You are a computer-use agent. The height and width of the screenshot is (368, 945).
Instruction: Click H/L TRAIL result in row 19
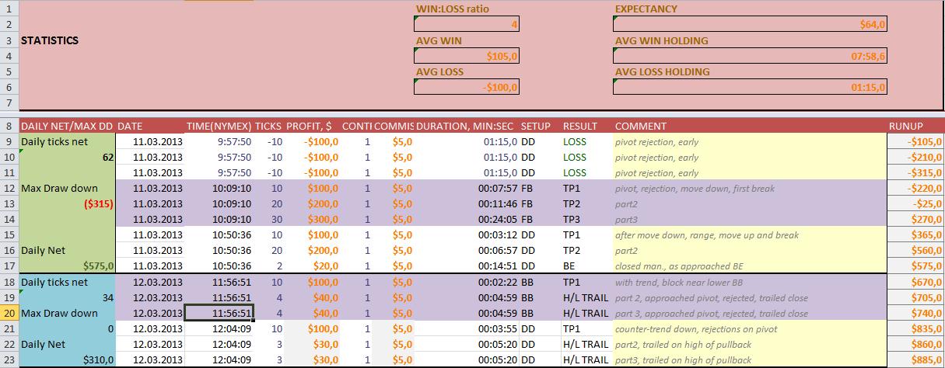coord(587,298)
